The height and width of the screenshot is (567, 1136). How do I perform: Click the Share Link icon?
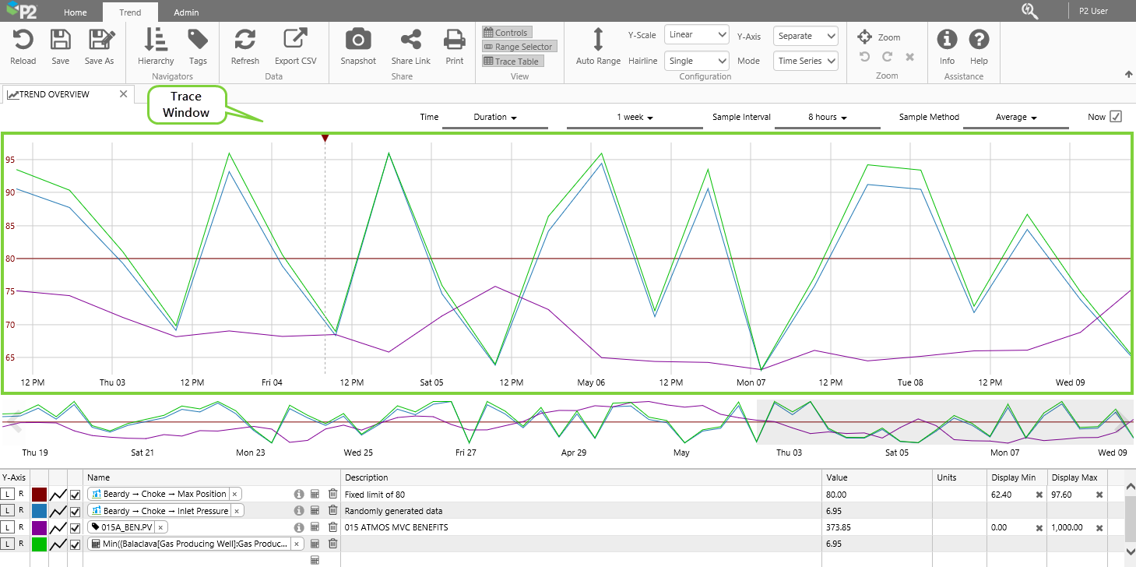pos(410,40)
